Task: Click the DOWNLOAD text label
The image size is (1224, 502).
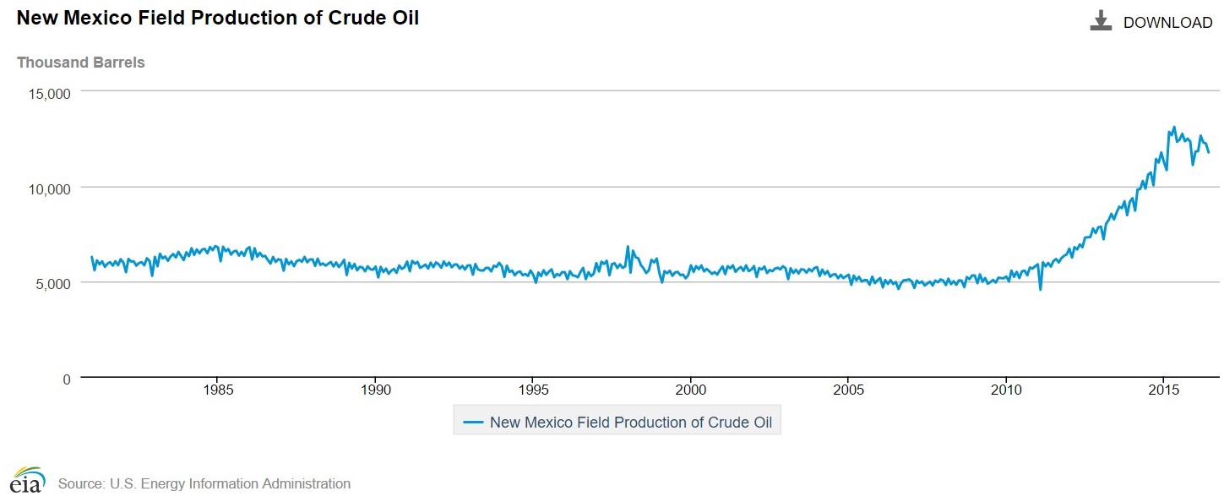Action: click(x=1167, y=23)
